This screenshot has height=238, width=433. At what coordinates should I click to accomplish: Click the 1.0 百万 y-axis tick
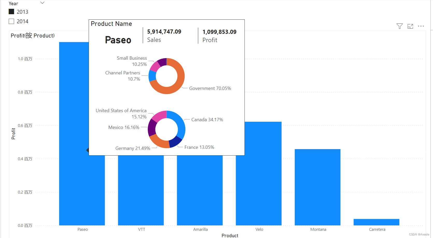(25, 59)
